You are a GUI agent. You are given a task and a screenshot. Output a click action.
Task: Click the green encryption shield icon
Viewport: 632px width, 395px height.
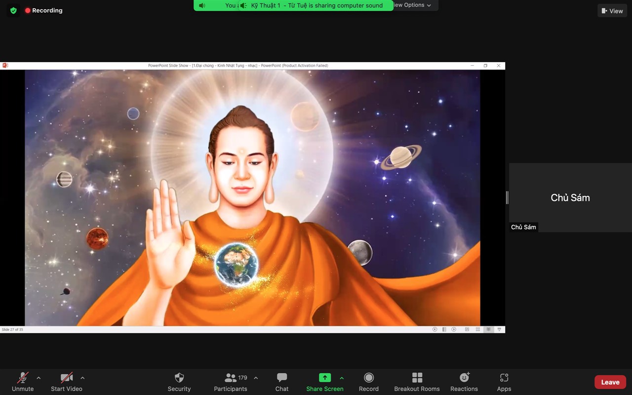[13, 10]
